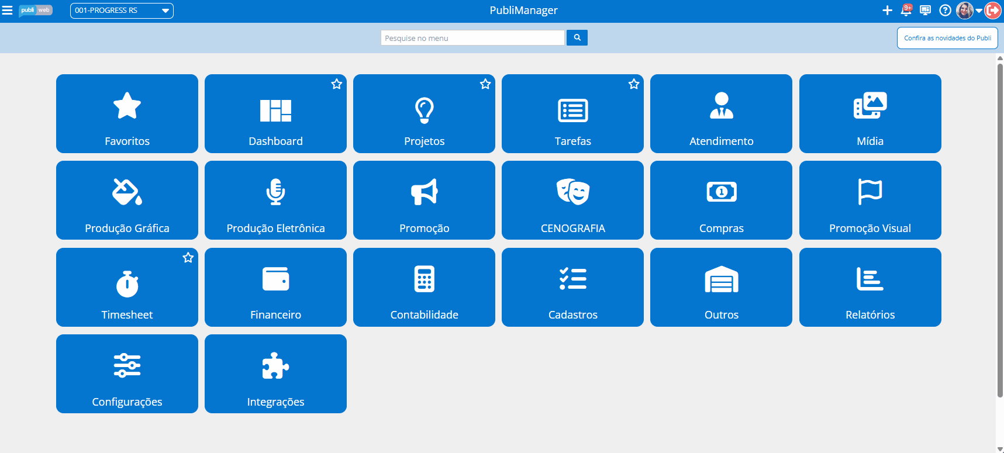Expand the user avatar dropdown arrow
The width and height of the screenshot is (1004, 453).
pos(979,11)
